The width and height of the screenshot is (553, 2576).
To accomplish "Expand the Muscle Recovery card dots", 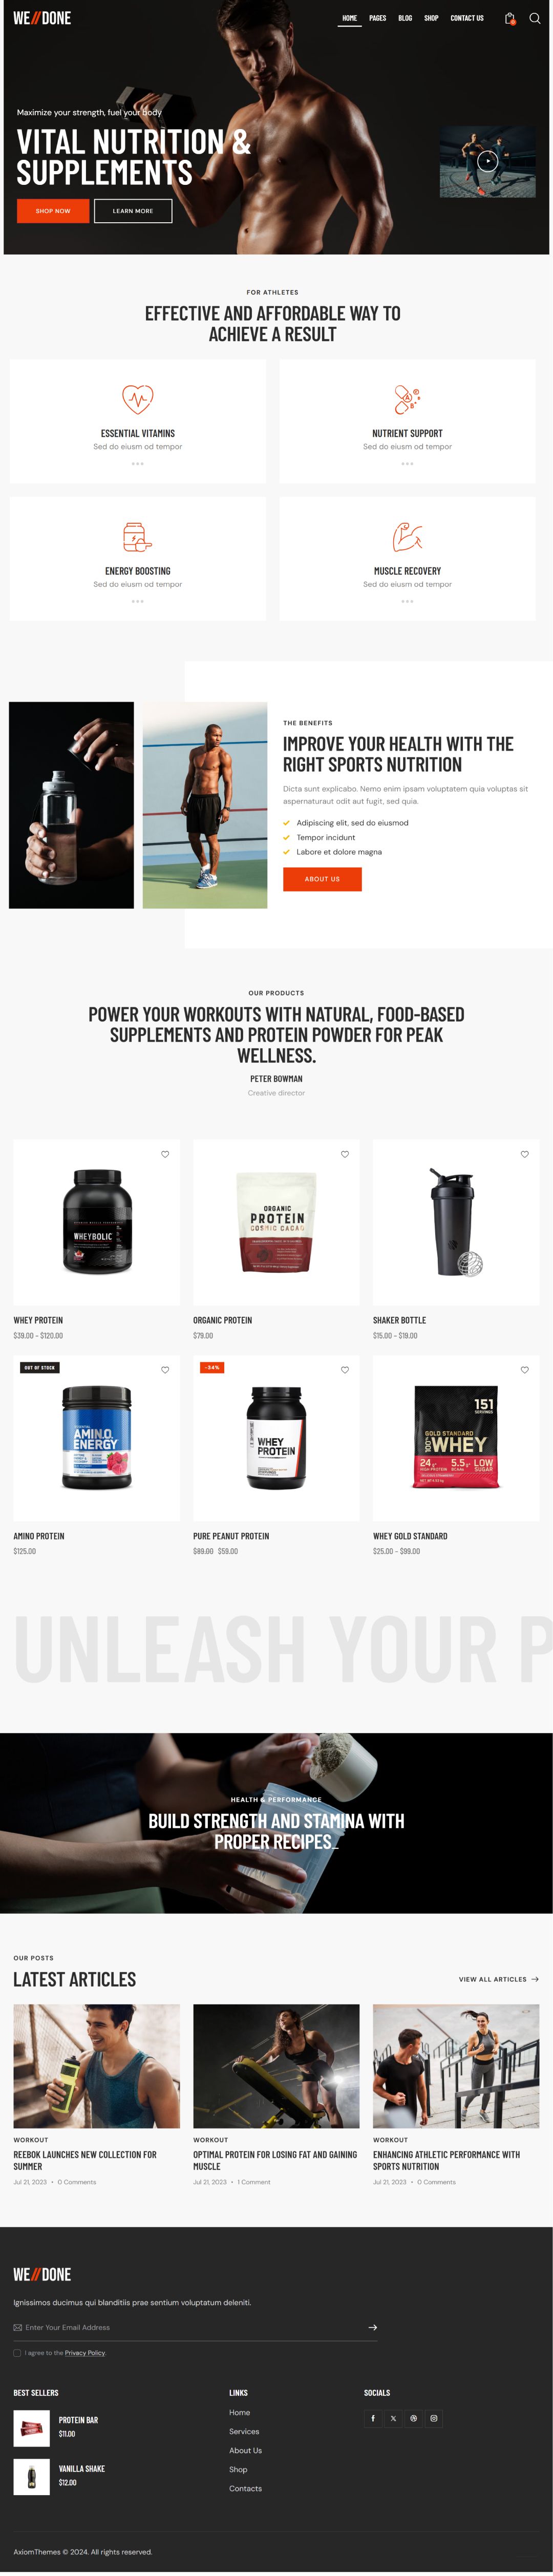I will coord(407,601).
